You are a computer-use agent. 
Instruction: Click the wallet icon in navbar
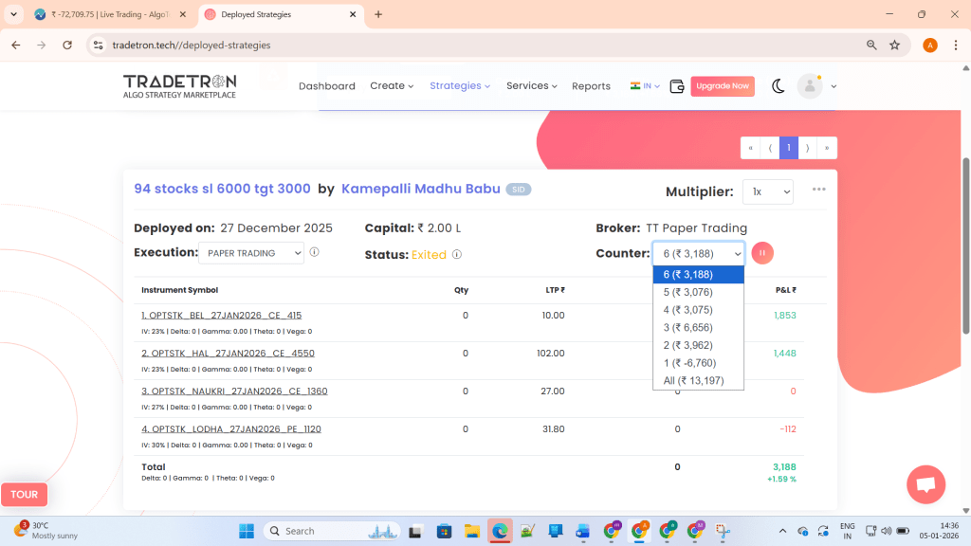point(677,86)
